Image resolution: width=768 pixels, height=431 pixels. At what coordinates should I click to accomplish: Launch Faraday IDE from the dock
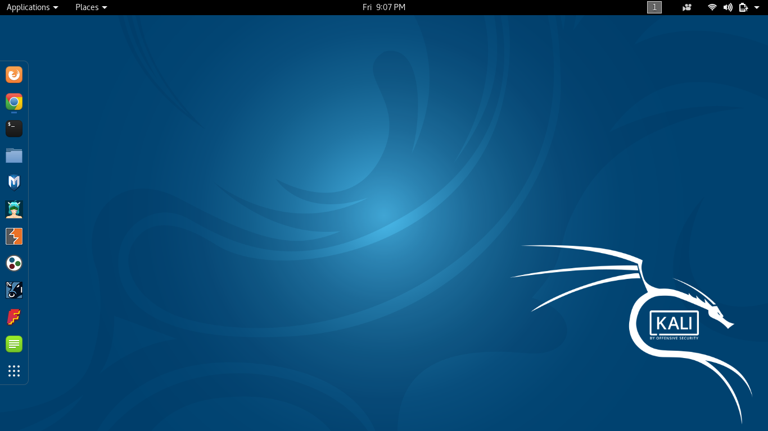click(14, 317)
